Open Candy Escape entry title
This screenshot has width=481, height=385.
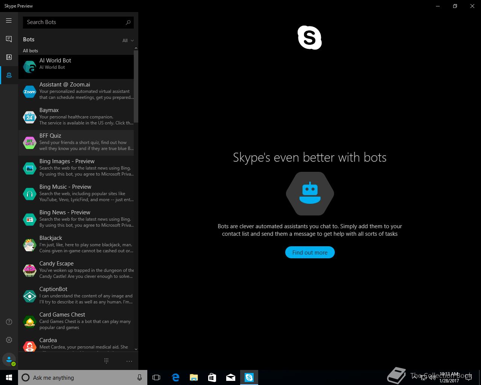click(56, 264)
